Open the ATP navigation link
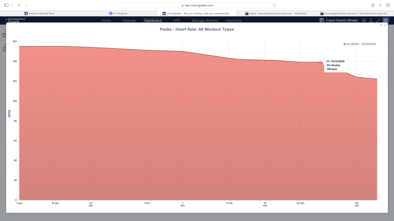Screen dimensions: 394x221 (176, 20)
